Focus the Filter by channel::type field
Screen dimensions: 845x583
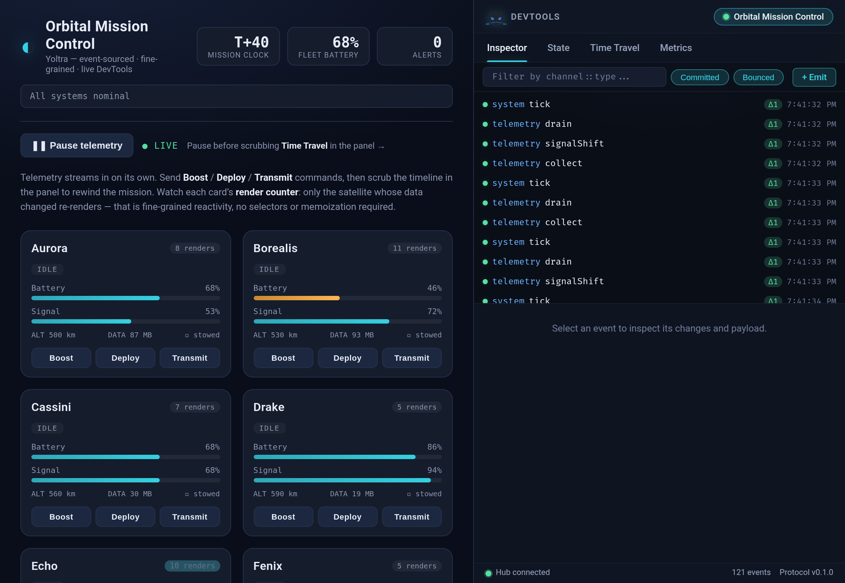coord(574,77)
